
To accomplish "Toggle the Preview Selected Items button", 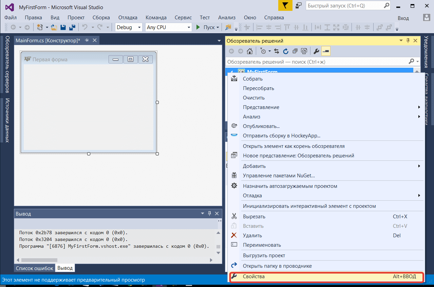I will (326, 51).
